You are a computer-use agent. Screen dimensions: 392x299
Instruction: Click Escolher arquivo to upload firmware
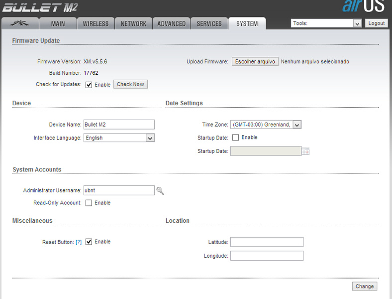255,62
